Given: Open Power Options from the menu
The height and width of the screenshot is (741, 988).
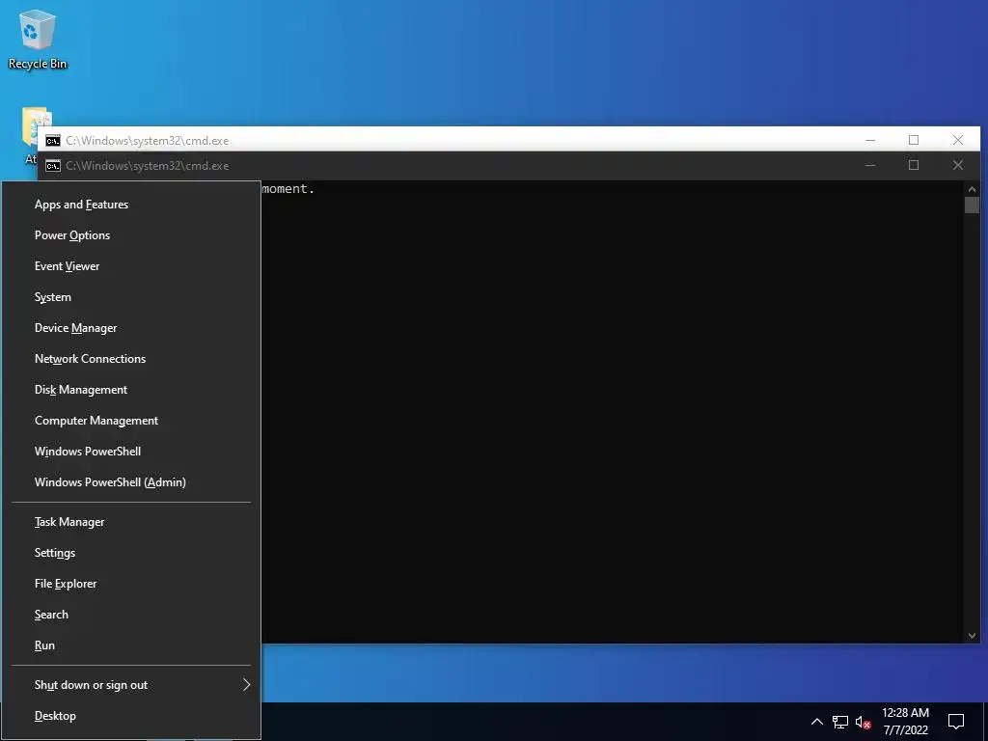Looking at the screenshot, I should tap(131, 235).
